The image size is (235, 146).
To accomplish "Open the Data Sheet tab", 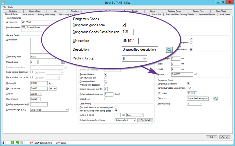I will [221, 11].
